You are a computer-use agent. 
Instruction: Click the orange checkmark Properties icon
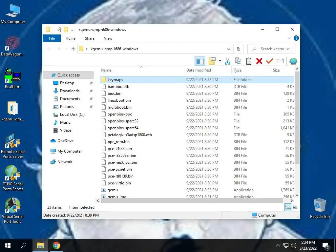tap(270, 61)
